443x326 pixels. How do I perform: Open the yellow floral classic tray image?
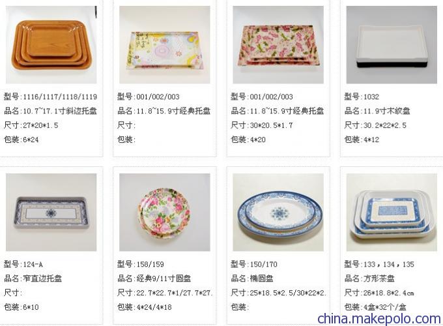(x=165, y=45)
